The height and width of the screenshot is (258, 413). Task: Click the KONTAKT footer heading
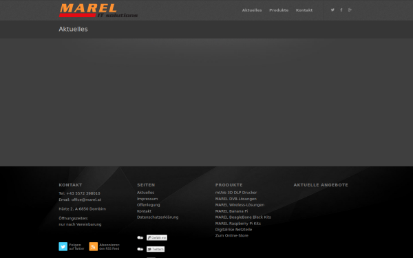point(70,185)
